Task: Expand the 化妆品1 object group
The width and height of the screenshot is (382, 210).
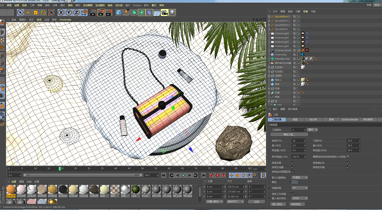Action: click(x=269, y=67)
